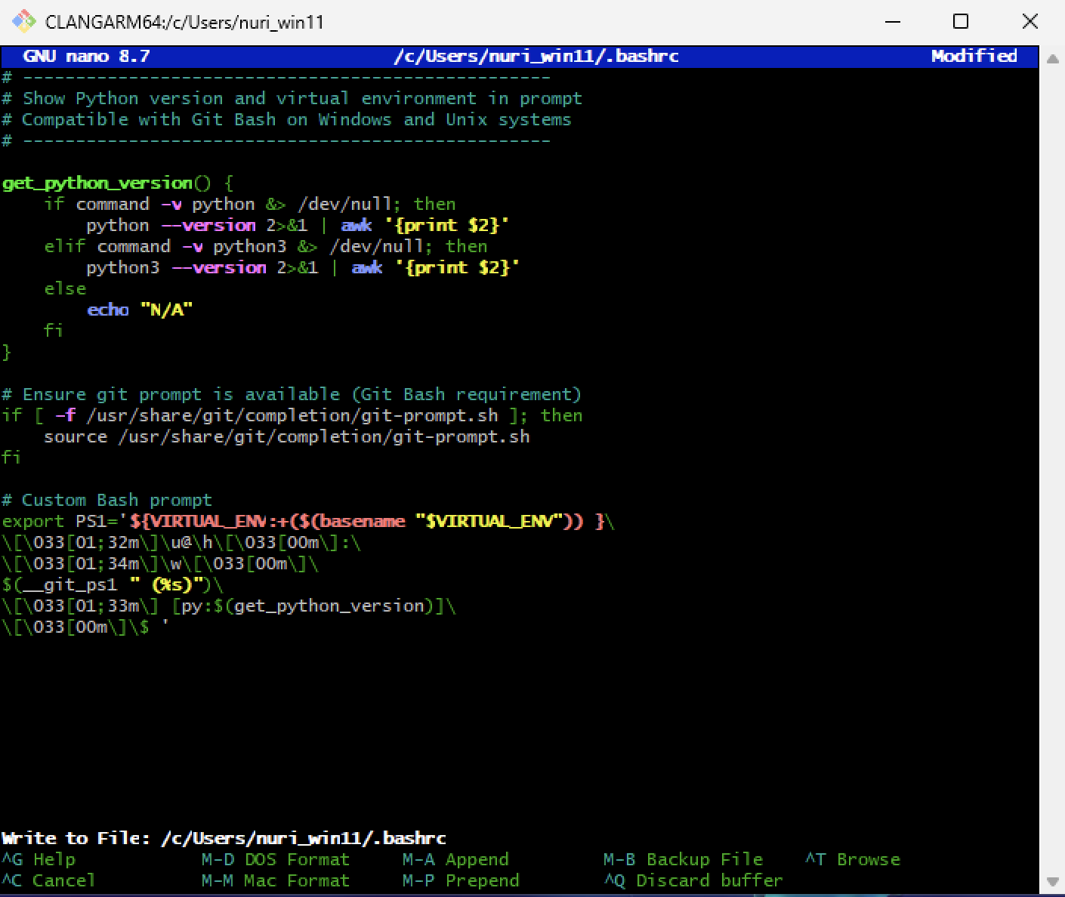This screenshot has width=1065, height=897.
Task: Click the Write to File path field
Action: [x=303, y=838]
